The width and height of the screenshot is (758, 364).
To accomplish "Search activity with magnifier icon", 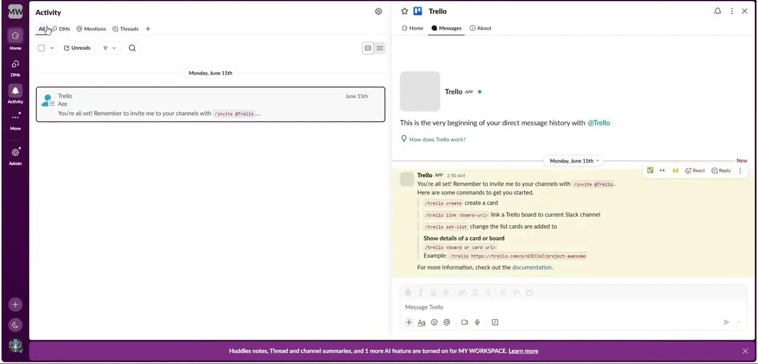I will [x=132, y=48].
